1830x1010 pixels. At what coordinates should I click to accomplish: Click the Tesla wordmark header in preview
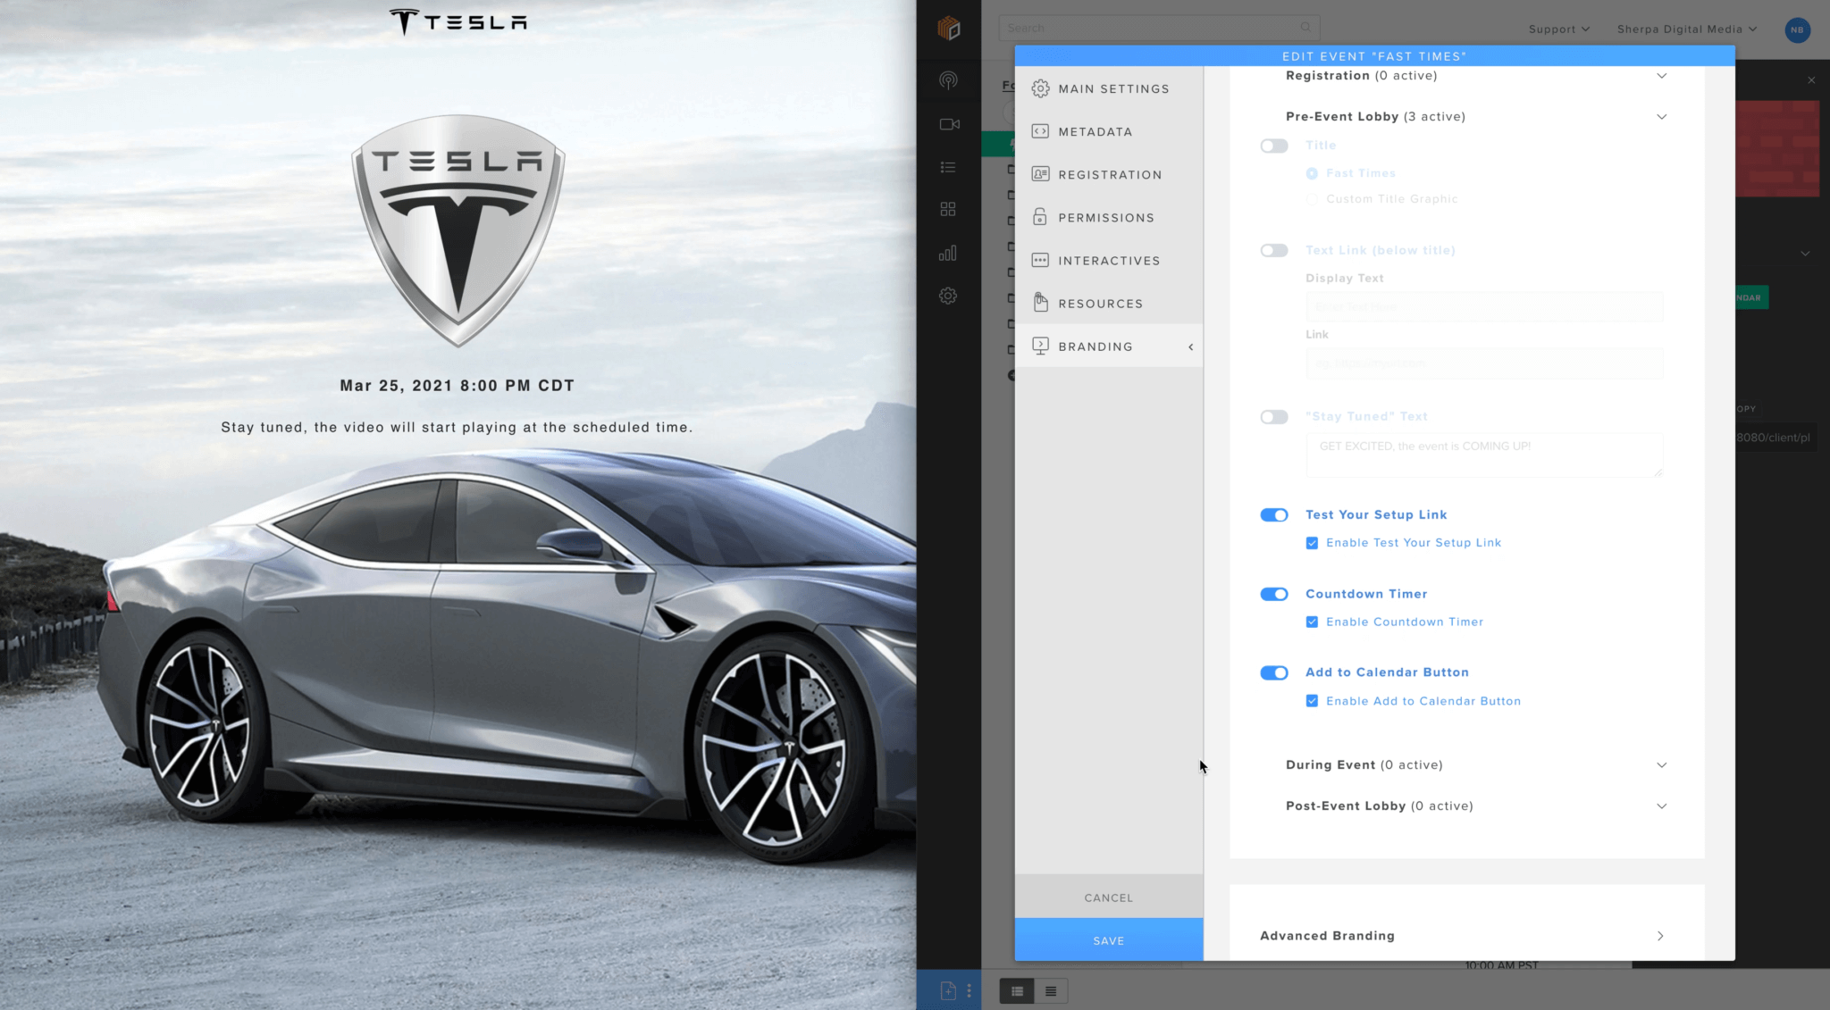(458, 21)
